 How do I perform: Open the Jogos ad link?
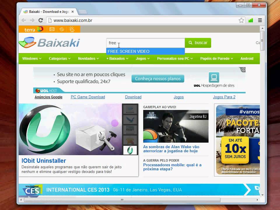[178, 97]
